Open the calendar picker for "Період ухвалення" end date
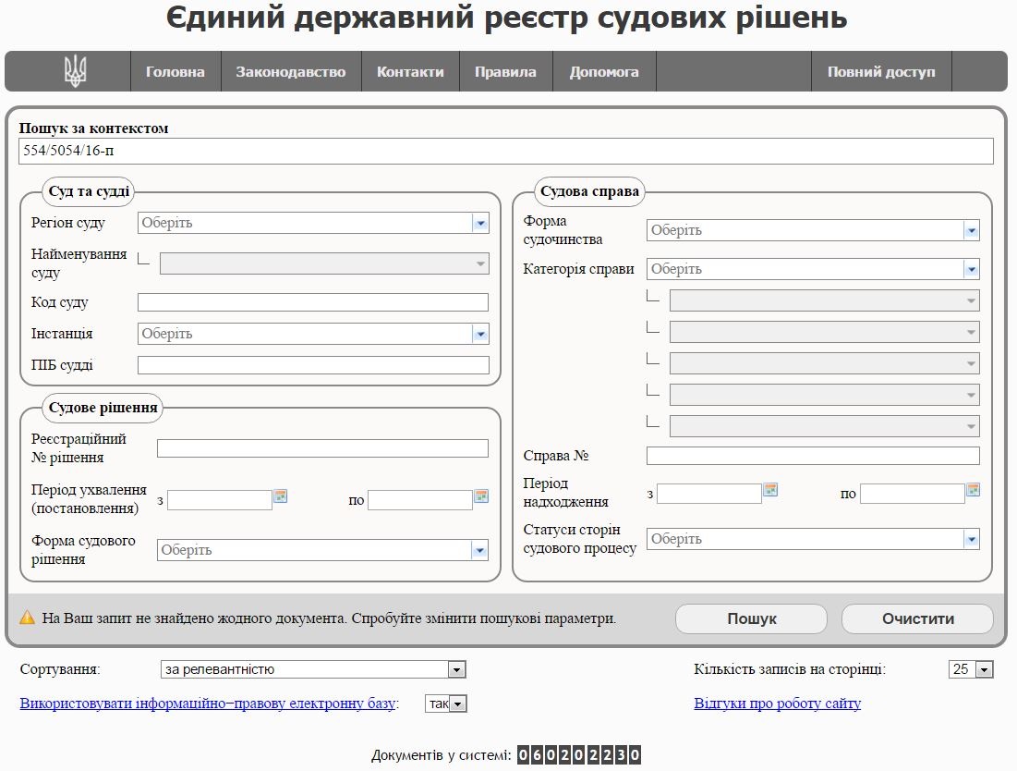This screenshot has height=771, width=1017. click(480, 496)
